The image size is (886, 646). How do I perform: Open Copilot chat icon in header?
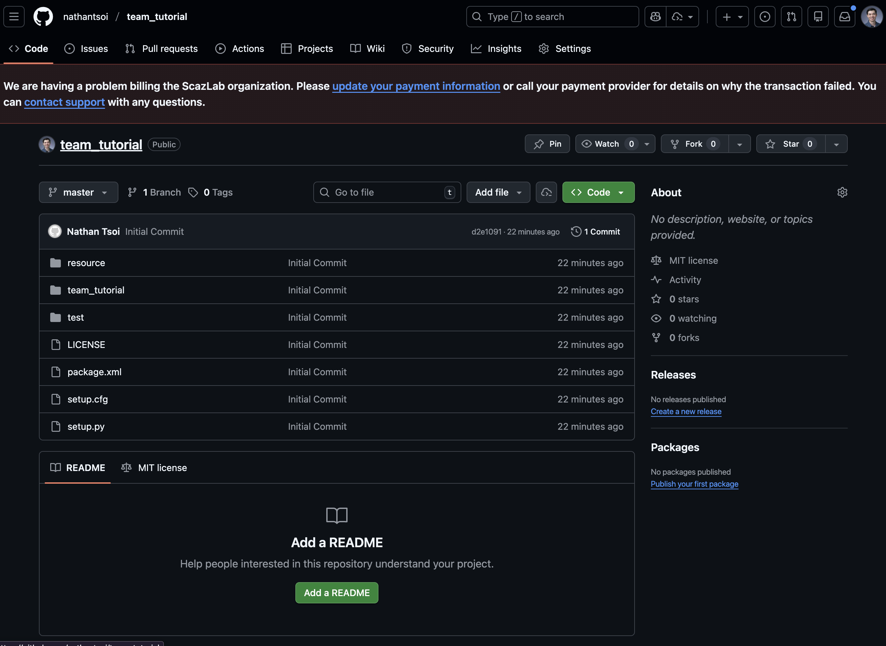point(655,17)
